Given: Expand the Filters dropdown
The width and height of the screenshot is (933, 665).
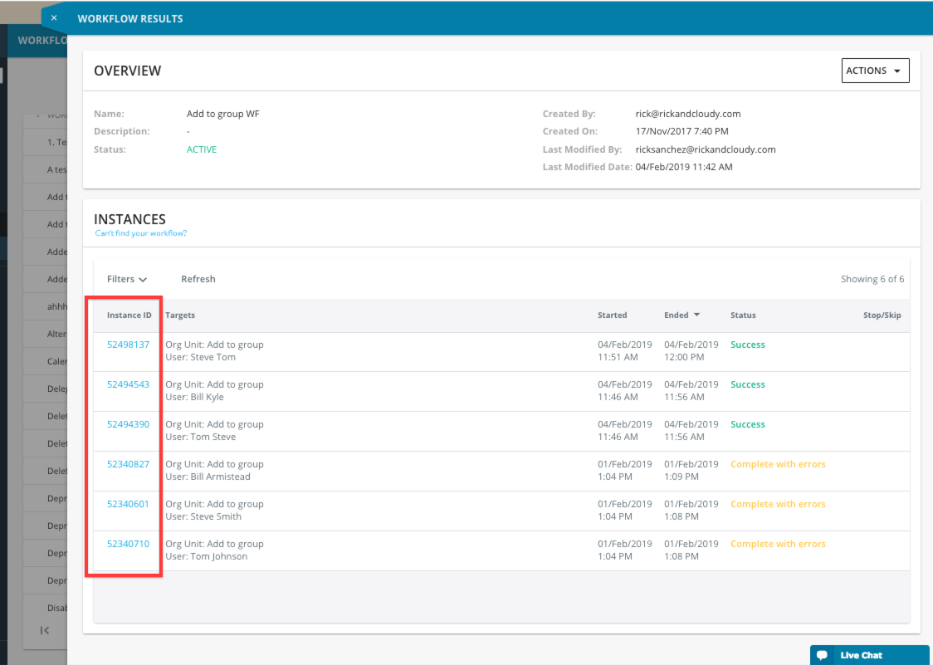Looking at the screenshot, I should [127, 279].
